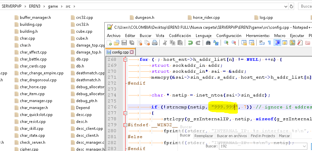Click EREN3 in the Explorer breadcrumb
The height and width of the screenshot is (151, 312).
click(x=35, y=6)
